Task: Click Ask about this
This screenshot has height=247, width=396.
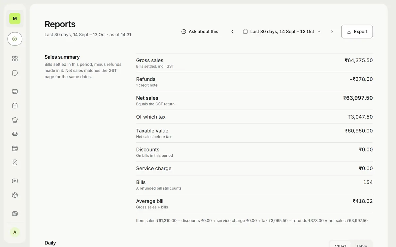Action: 200,32
